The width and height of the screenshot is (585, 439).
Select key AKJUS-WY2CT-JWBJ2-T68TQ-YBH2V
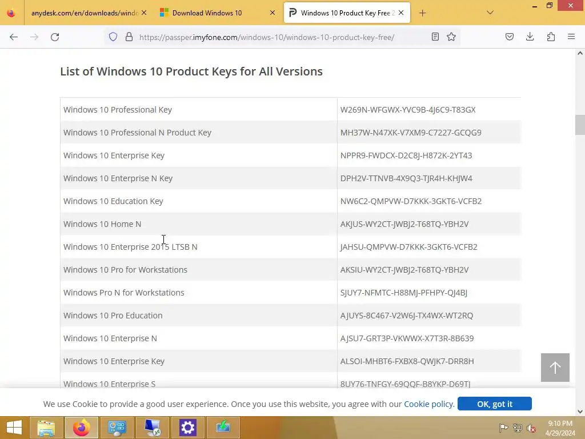pyautogui.click(x=404, y=224)
